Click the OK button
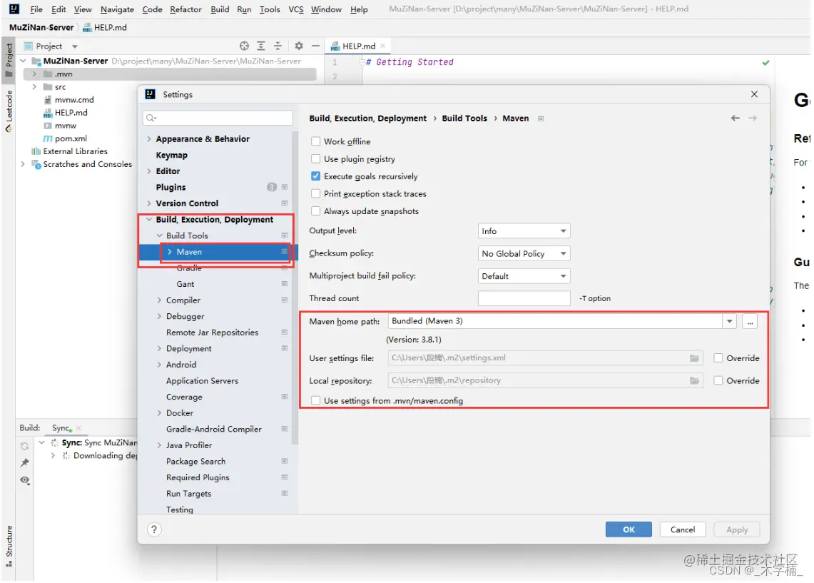 tap(629, 529)
